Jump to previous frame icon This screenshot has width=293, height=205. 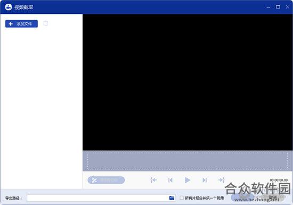(x=170, y=180)
